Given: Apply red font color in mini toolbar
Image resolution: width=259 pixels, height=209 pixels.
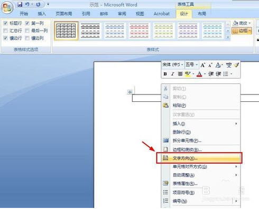Looking at the screenshot, I should [x=199, y=74].
